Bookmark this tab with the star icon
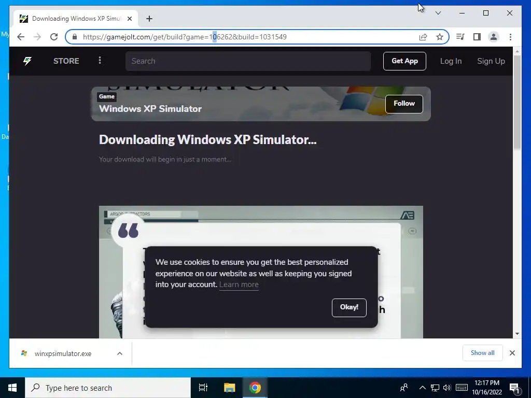 pos(440,37)
